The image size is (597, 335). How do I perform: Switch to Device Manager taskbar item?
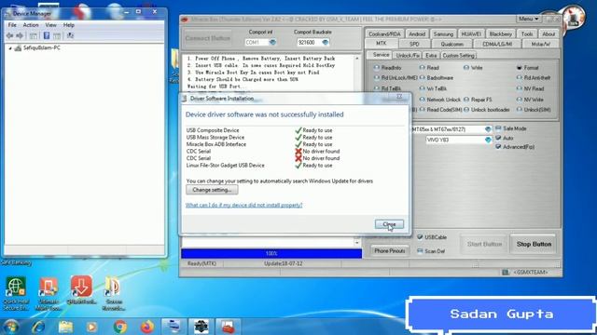point(174,327)
